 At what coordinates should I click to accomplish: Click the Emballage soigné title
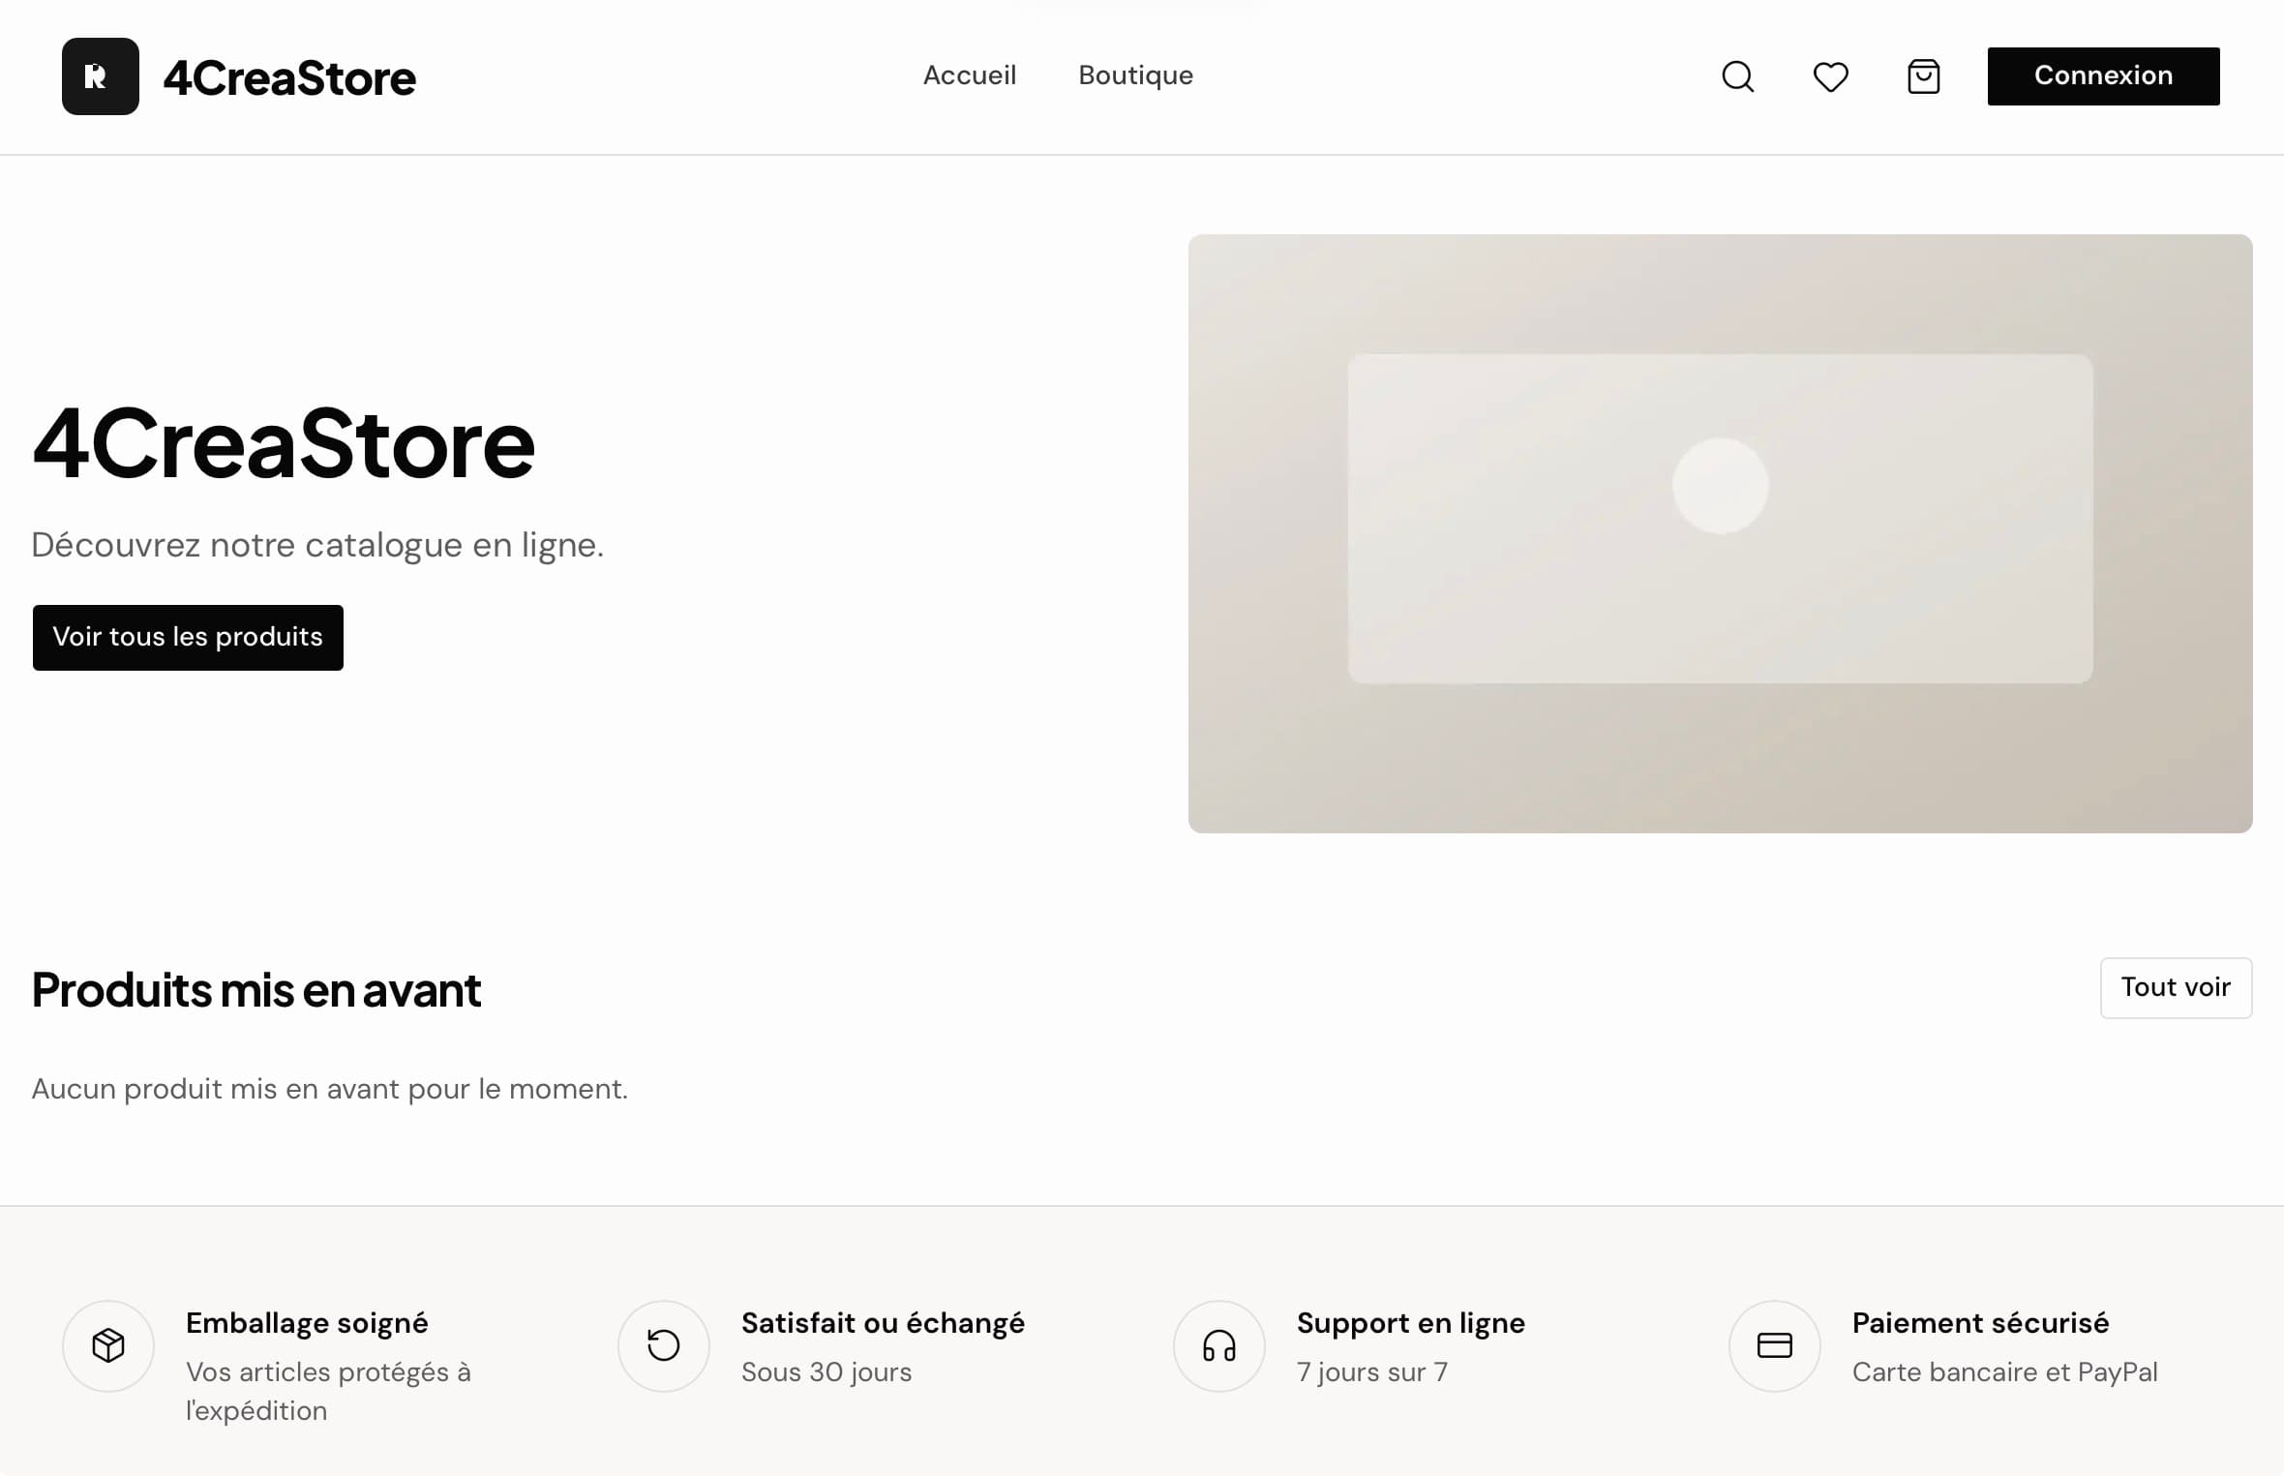307,1323
